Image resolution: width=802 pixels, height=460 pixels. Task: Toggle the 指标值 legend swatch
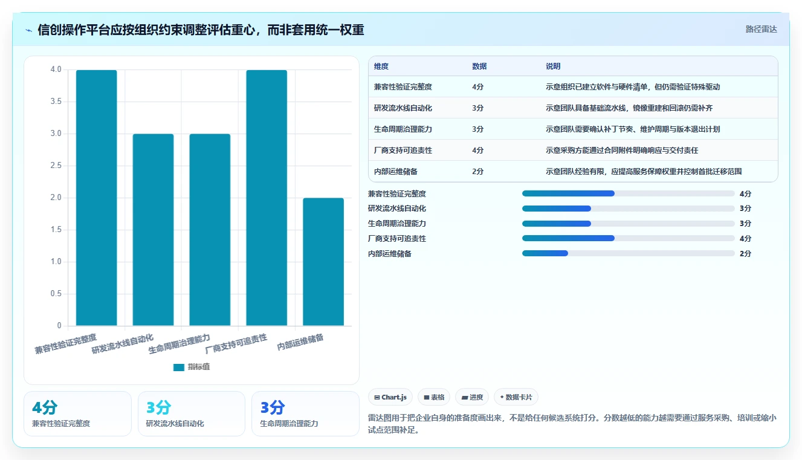pyautogui.click(x=178, y=367)
